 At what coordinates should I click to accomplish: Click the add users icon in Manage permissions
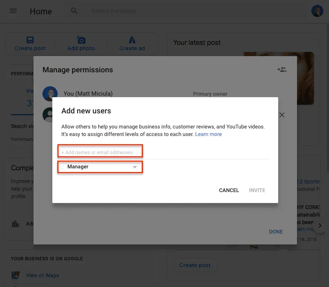(x=282, y=69)
